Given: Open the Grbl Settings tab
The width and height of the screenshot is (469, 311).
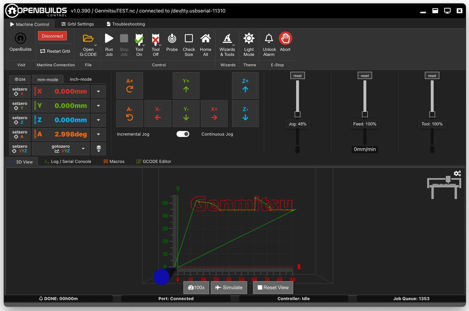Looking at the screenshot, I should click(77, 24).
